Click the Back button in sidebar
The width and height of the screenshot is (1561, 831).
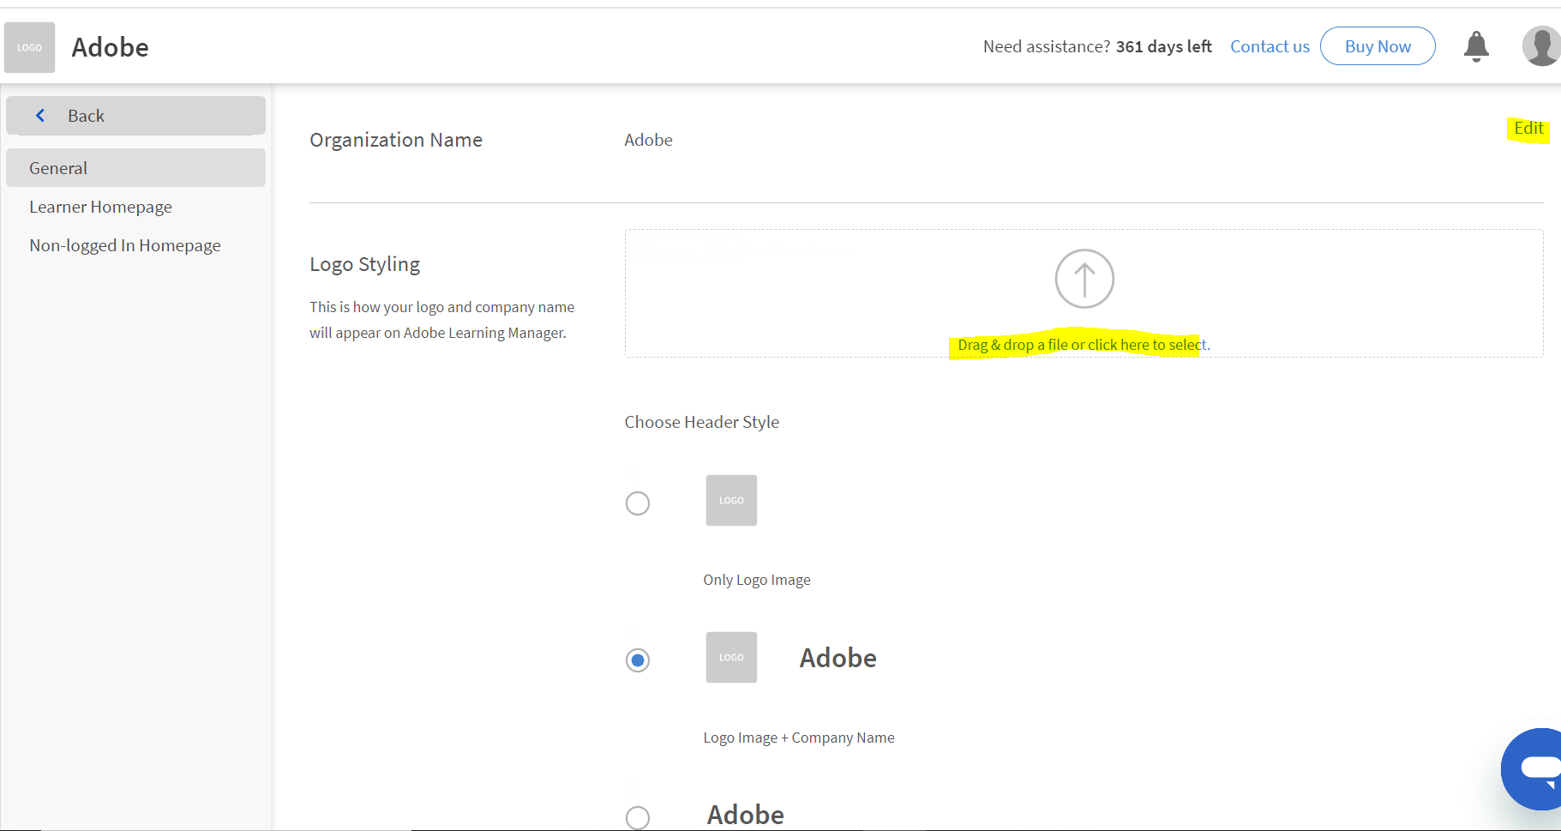coord(86,116)
